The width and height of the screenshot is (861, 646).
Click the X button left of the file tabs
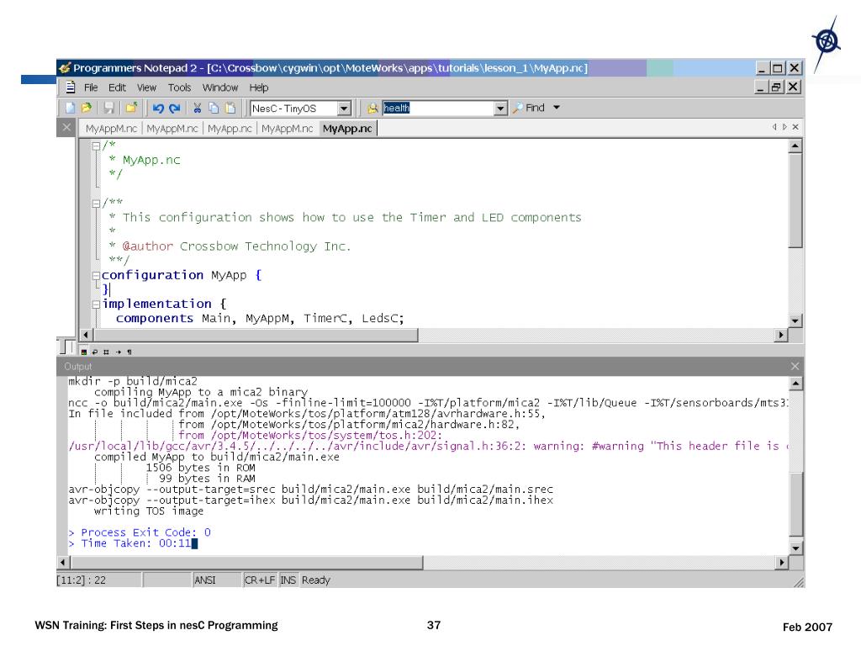click(x=66, y=128)
